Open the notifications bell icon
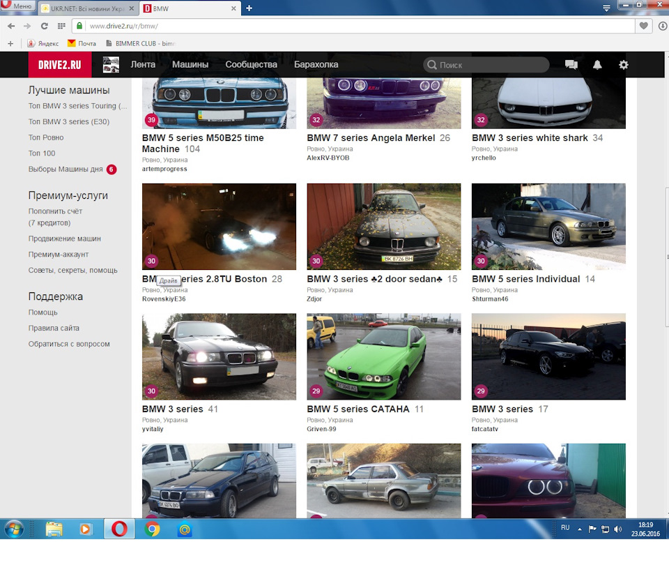Viewport: 669px width, 565px height. (597, 65)
